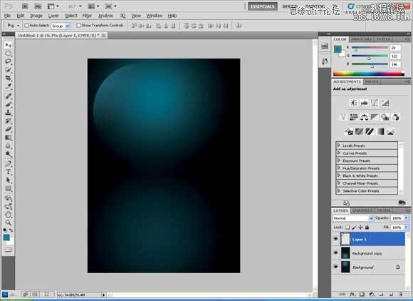Hide the Background copy layer
This screenshot has height=301, width=413.
pos(336,253)
